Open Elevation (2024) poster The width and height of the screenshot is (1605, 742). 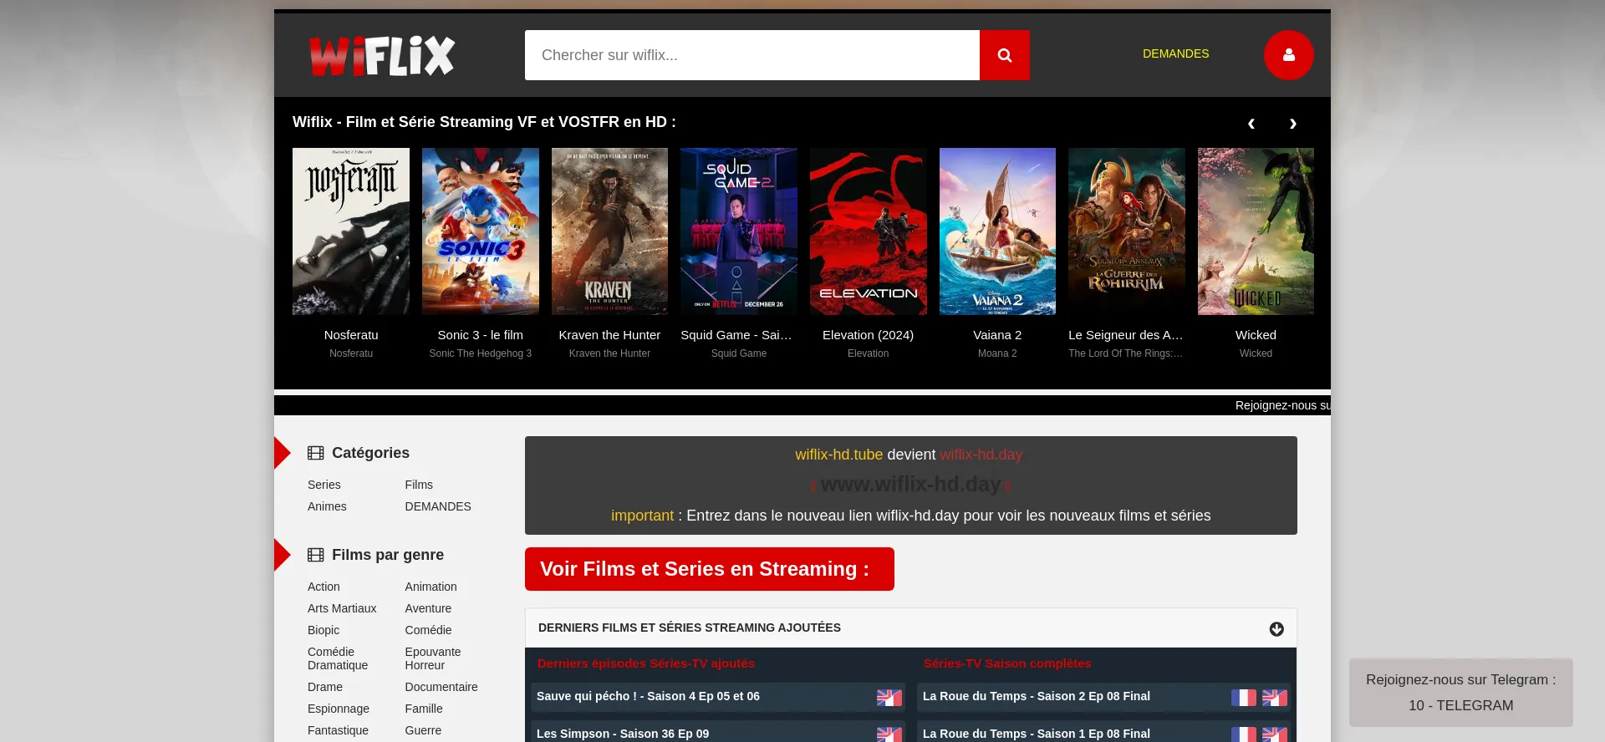[x=869, y=231]
